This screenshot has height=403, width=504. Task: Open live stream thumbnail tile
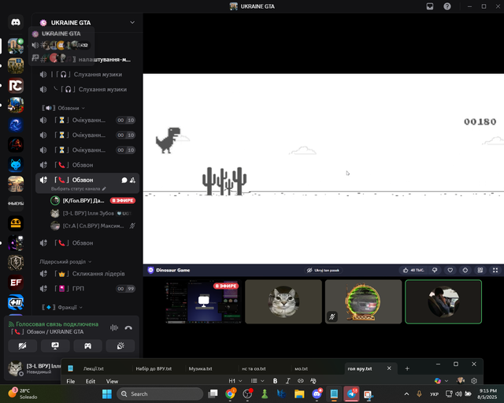pos(203,301)
